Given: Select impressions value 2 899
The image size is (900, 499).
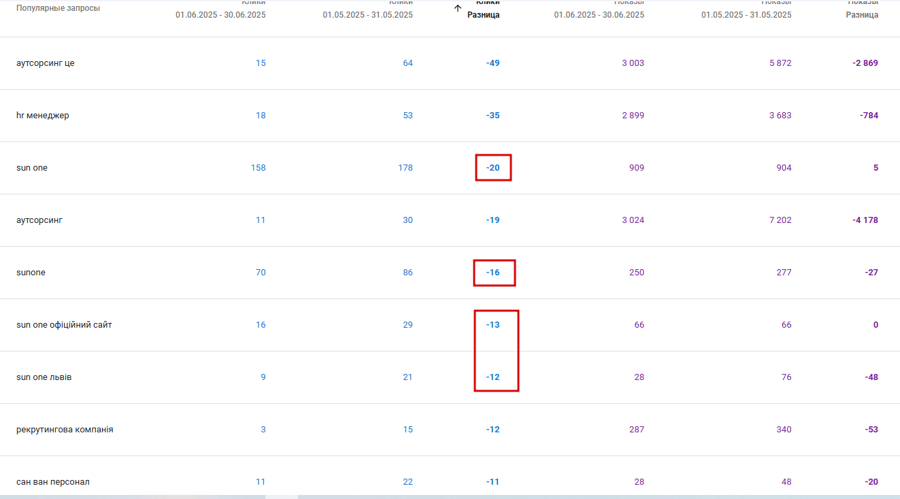Looking at the screenshot, I should [633, 116].
